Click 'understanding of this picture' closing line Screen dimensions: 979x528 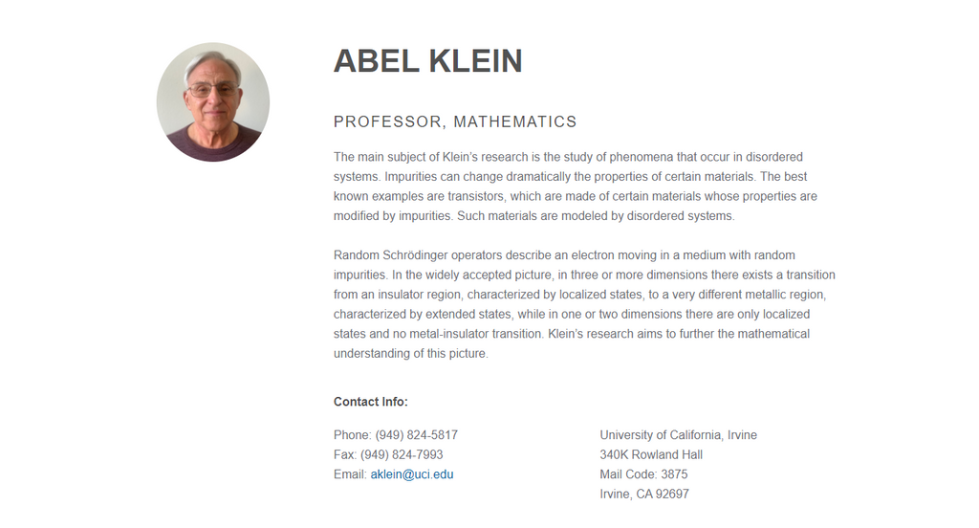click(410, 354)
